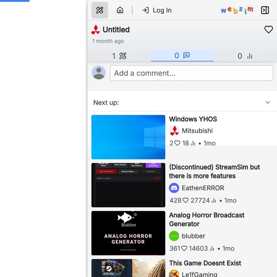This screenshot has height=277, width=277.
Task: Click the heart next to 361 likes
Action: [184, 248]
